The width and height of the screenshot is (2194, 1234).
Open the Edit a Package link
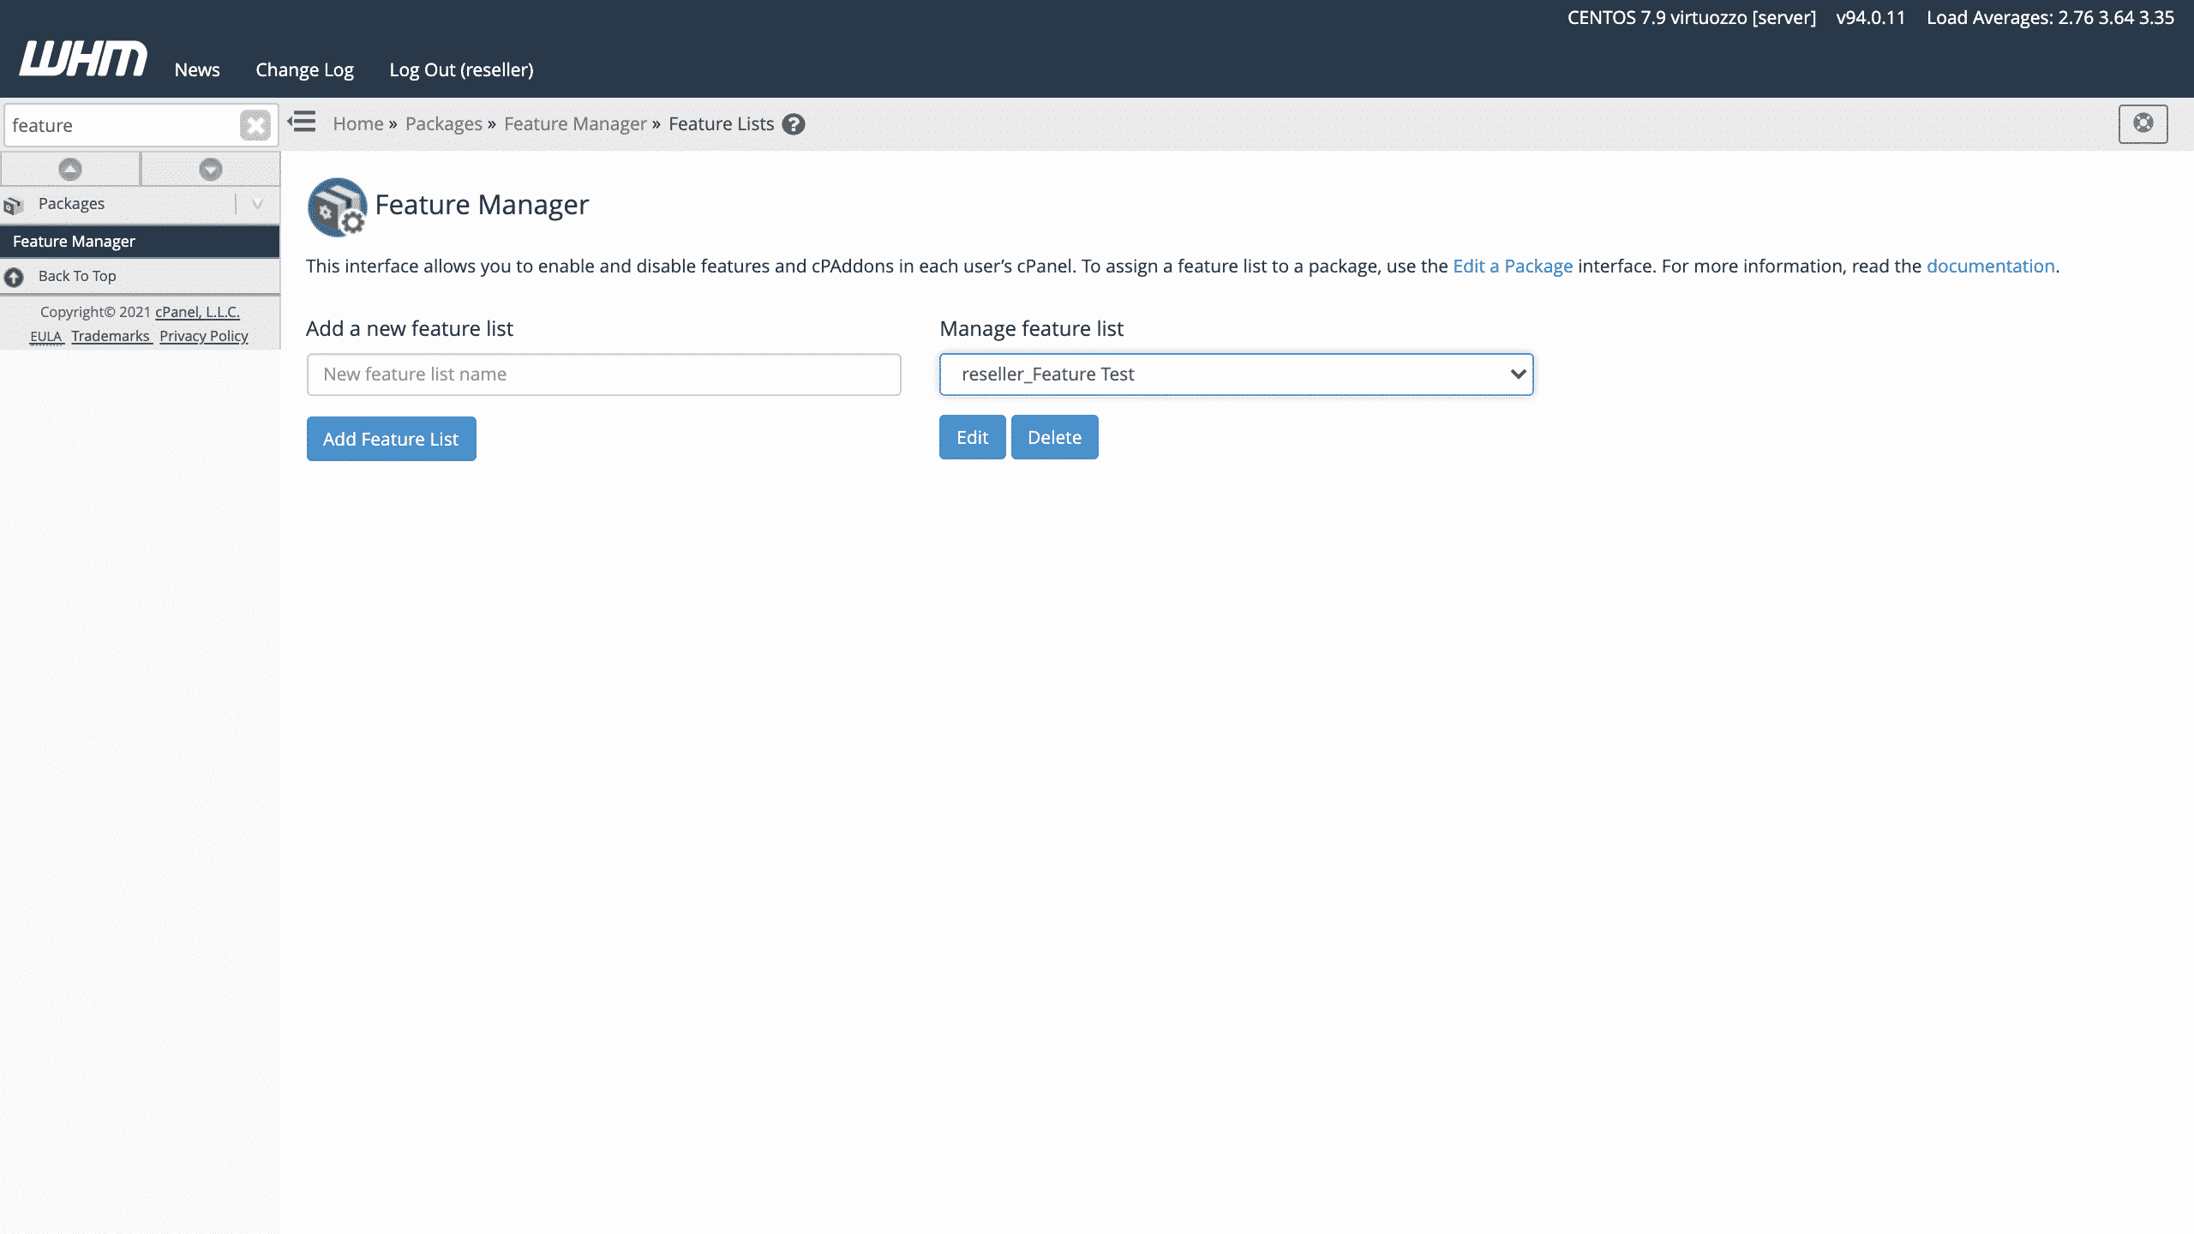point(1513,266)
